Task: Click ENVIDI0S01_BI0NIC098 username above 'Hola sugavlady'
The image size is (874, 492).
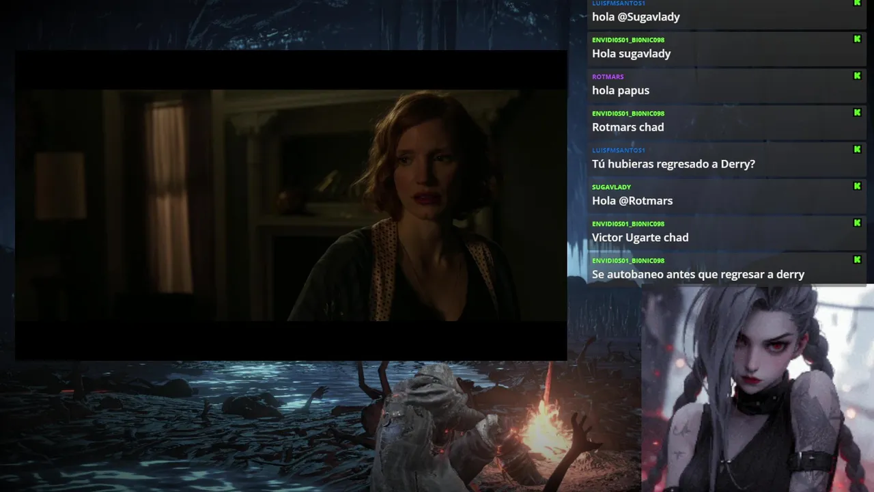Action: 628,40
